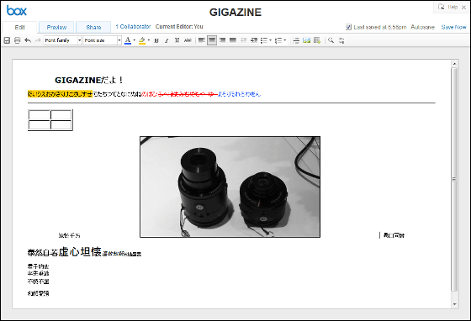Click the Save Now link
The width and height of the screenshot is (471, 321).
453,27
